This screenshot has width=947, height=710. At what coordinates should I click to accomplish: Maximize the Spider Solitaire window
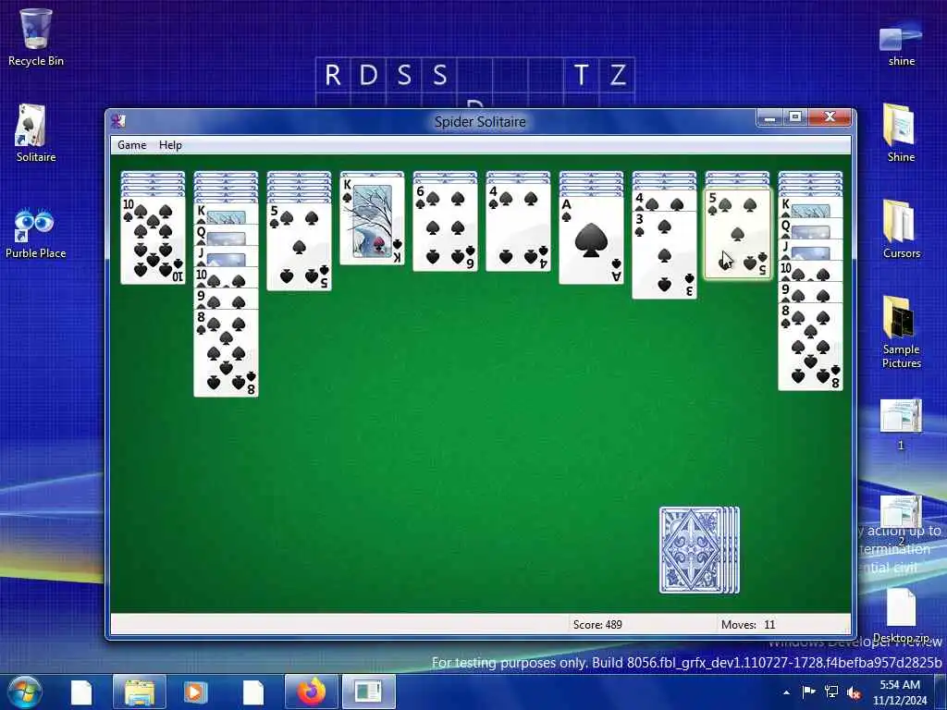pos(795,117)
